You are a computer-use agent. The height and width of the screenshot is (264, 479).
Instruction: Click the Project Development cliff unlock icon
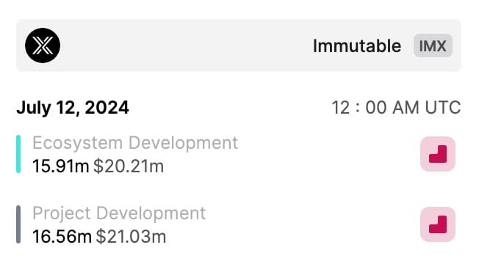[438, 224]
